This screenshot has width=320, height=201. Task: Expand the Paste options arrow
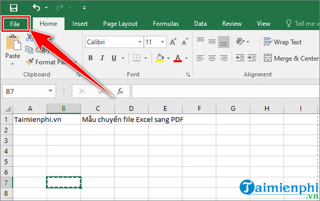[13, 64]
